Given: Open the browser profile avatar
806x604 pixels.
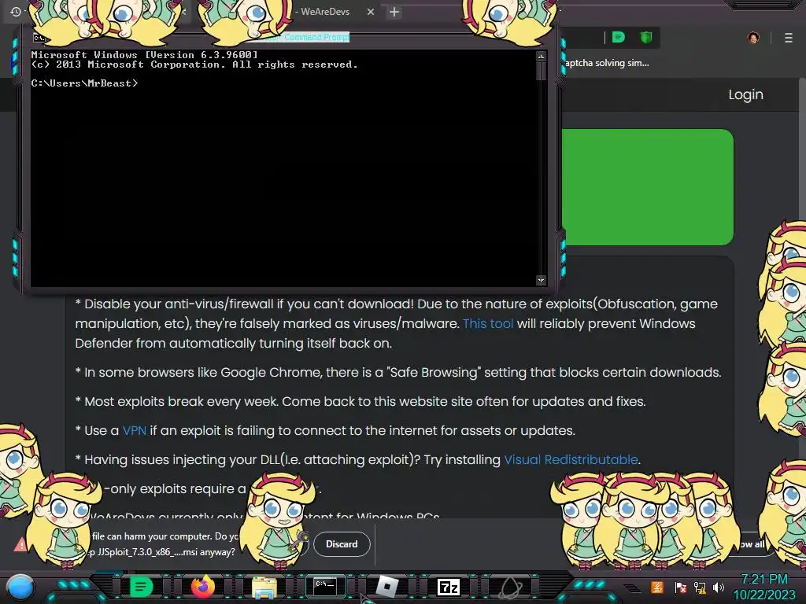Looking at the screenshot, I should click(x=753, y=38).
